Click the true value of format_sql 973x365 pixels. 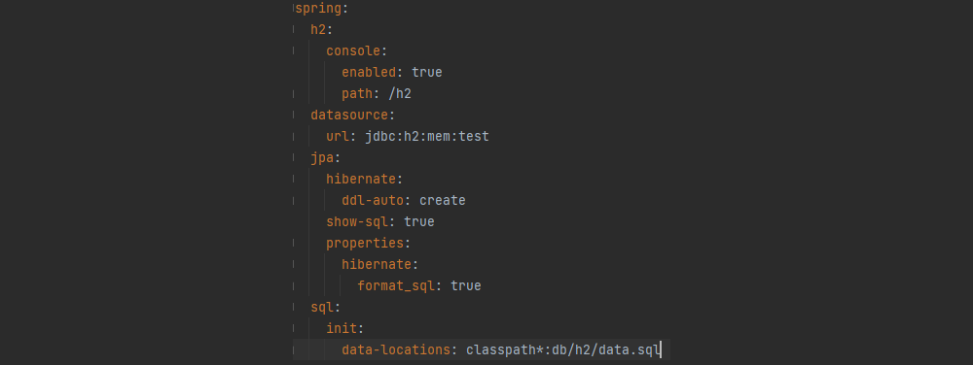pos(466,285)
